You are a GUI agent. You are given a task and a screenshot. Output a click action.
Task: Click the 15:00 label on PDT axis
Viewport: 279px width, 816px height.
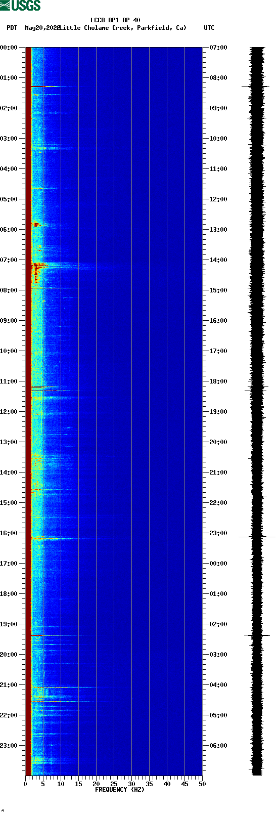click(9, 503)
